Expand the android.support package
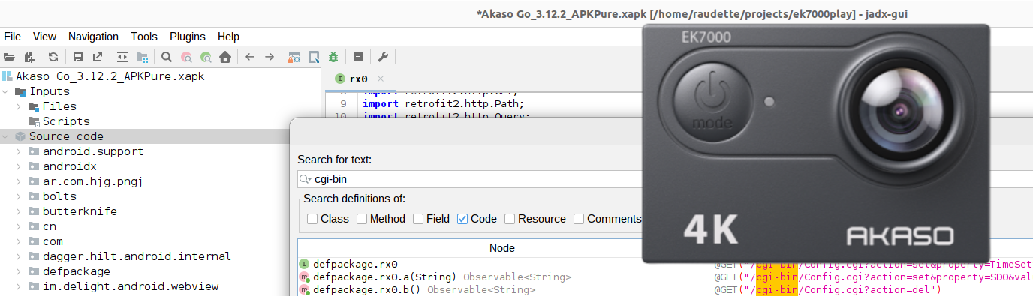The image size is (1033, 296). (x=20, y=151)
